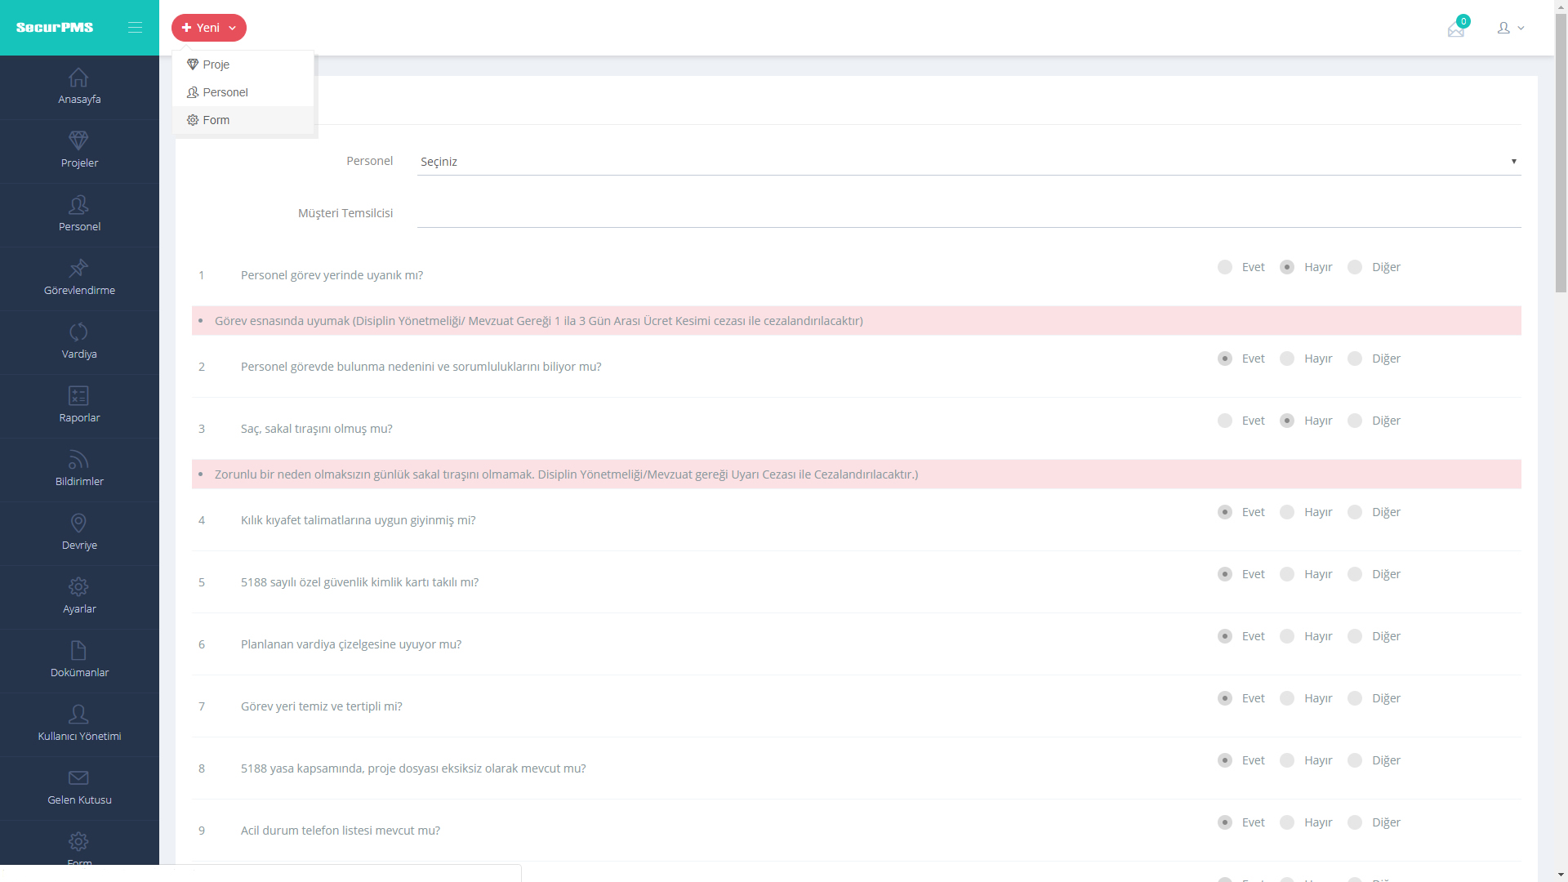Open Bildirimler feed icon

[78, 460]
